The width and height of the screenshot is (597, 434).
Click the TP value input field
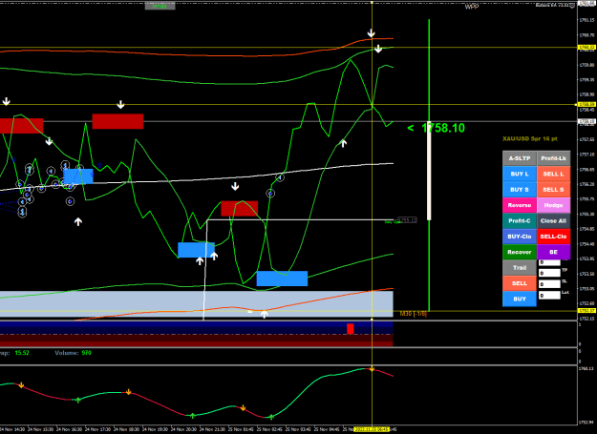point(549,273)
